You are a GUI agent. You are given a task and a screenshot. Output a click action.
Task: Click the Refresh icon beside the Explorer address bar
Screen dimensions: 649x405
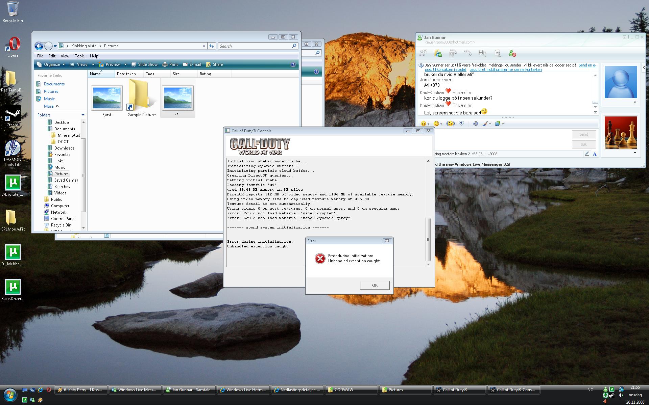point(212,46)
